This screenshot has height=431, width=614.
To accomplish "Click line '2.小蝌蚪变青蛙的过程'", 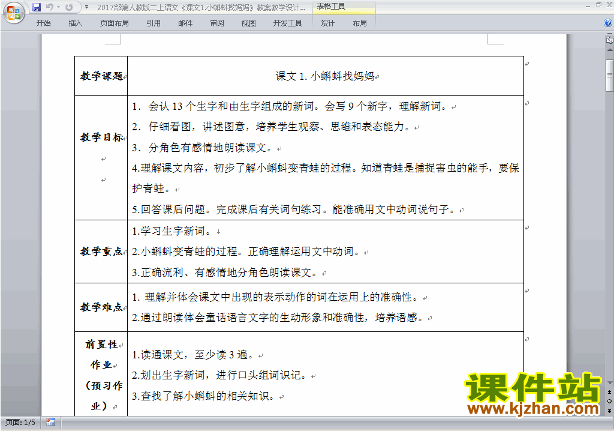I will click(x=246, y=252).
